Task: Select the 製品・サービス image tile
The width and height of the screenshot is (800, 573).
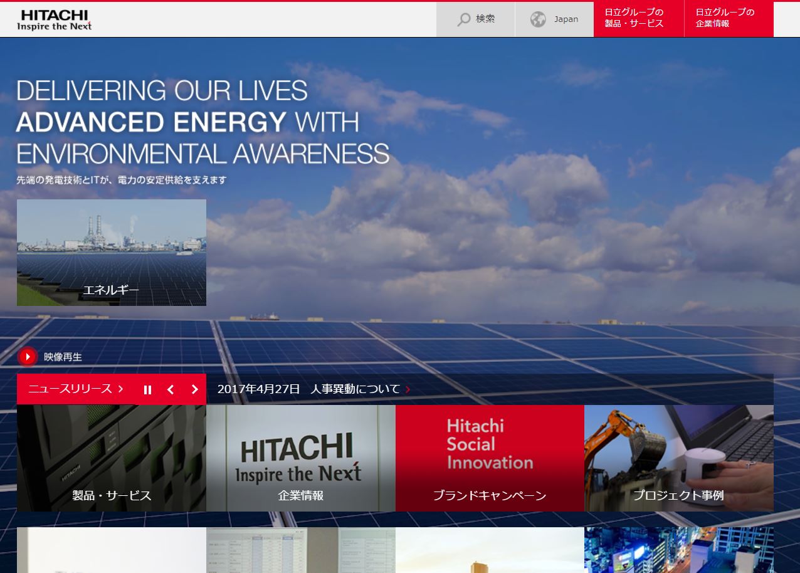Action: pos(112,458)
